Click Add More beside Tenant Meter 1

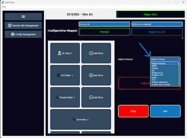pos(96,97)
